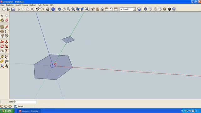
Task: Save the model with floppy icon
Action: pyautogui.click(x=13, y=9)
